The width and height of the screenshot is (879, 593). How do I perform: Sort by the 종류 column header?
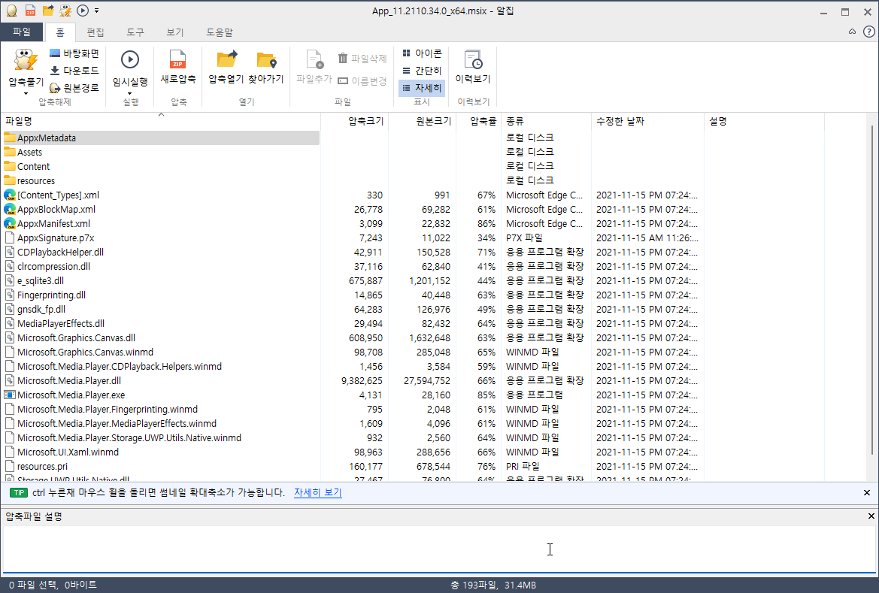(x=546, y=121)
